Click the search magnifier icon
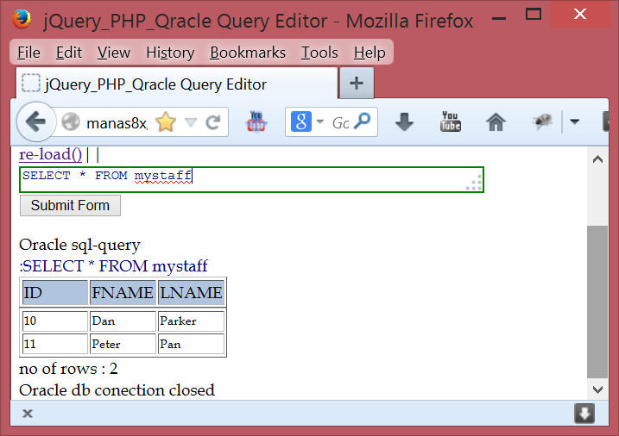This screenshot has width=619, height=436. click(x=363, y=122)
